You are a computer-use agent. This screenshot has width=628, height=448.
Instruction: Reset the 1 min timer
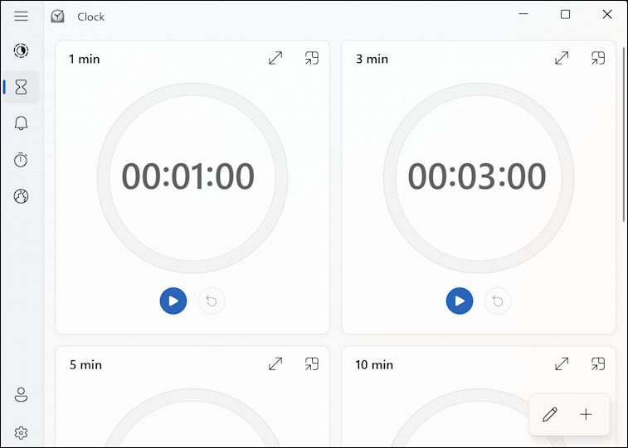point(212,301)
